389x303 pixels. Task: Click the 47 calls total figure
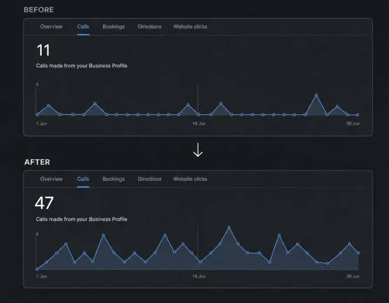coord(44,203)
